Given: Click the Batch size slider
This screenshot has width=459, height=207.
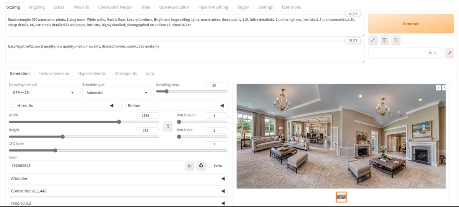Looking at the screenshot, I should 202,136.
